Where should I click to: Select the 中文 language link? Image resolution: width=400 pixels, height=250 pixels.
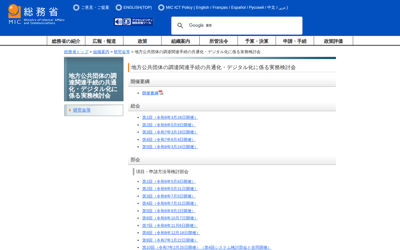point(271,7)
